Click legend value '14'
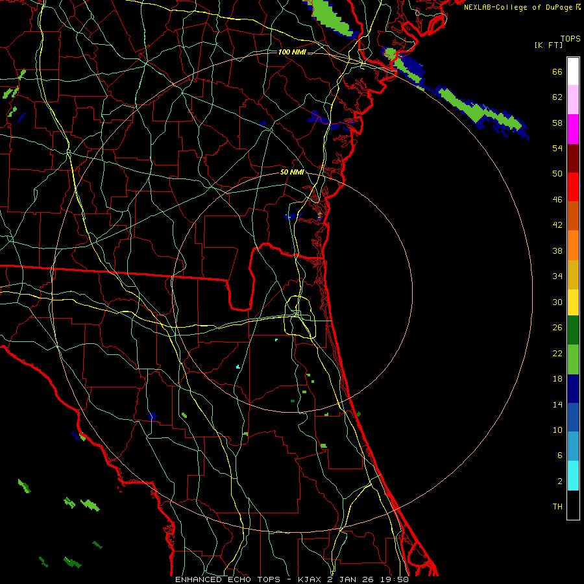This screenshot has width=584, height=584. 557,404
